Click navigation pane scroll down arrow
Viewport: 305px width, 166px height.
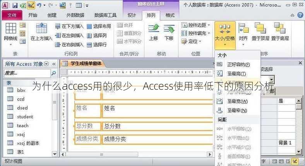click(55, 154)
